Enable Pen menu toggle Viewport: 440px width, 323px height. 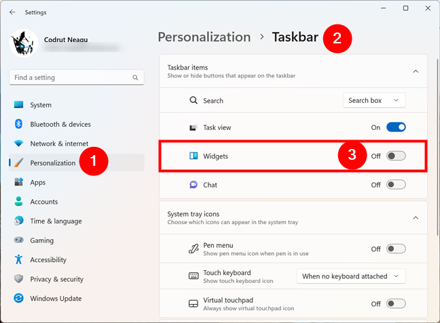[396, 249]
